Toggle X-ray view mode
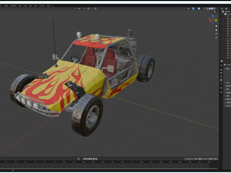The image size is (231, 173). point(205,9)
